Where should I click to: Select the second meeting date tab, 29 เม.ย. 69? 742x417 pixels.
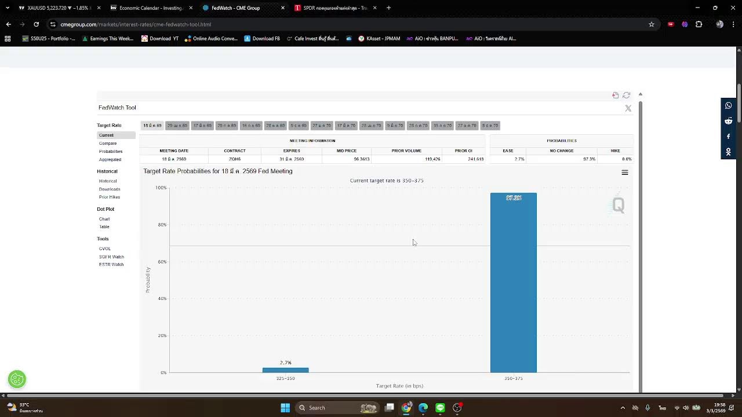click(x=177, y=126)
